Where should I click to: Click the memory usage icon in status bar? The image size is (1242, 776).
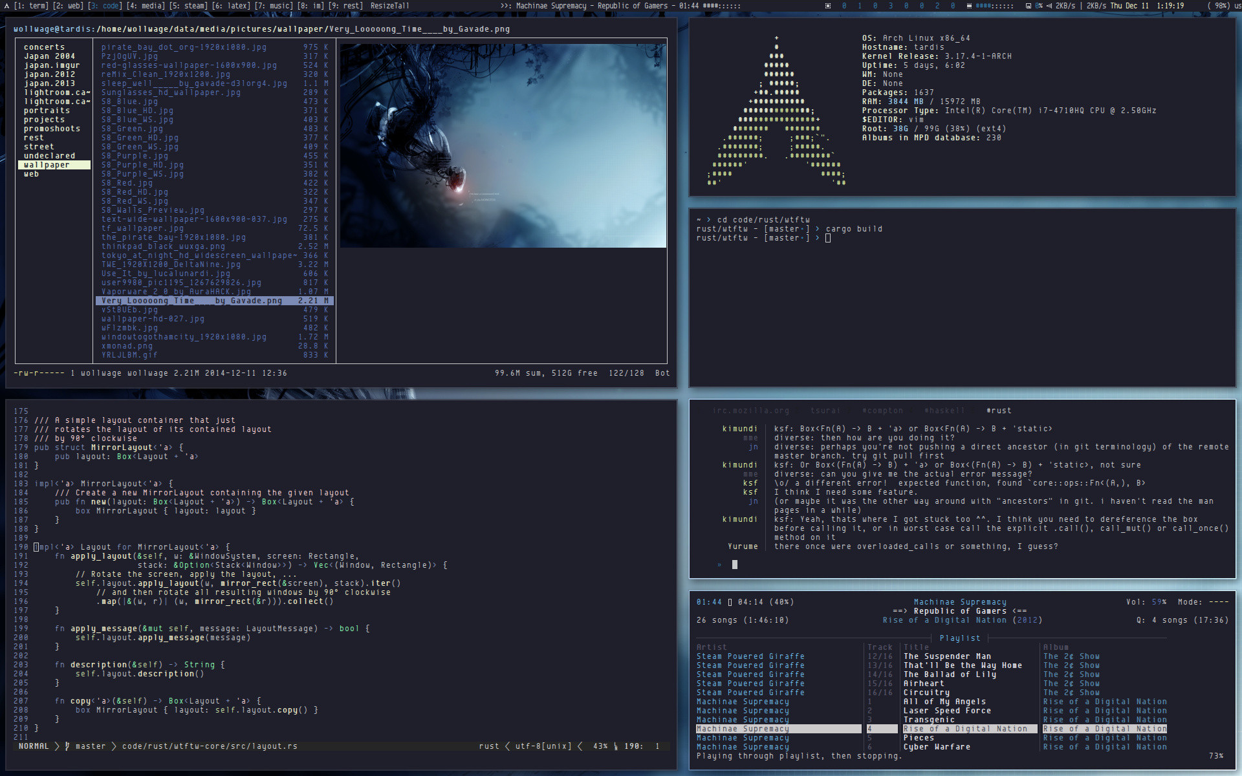click(x=969, y=6)
